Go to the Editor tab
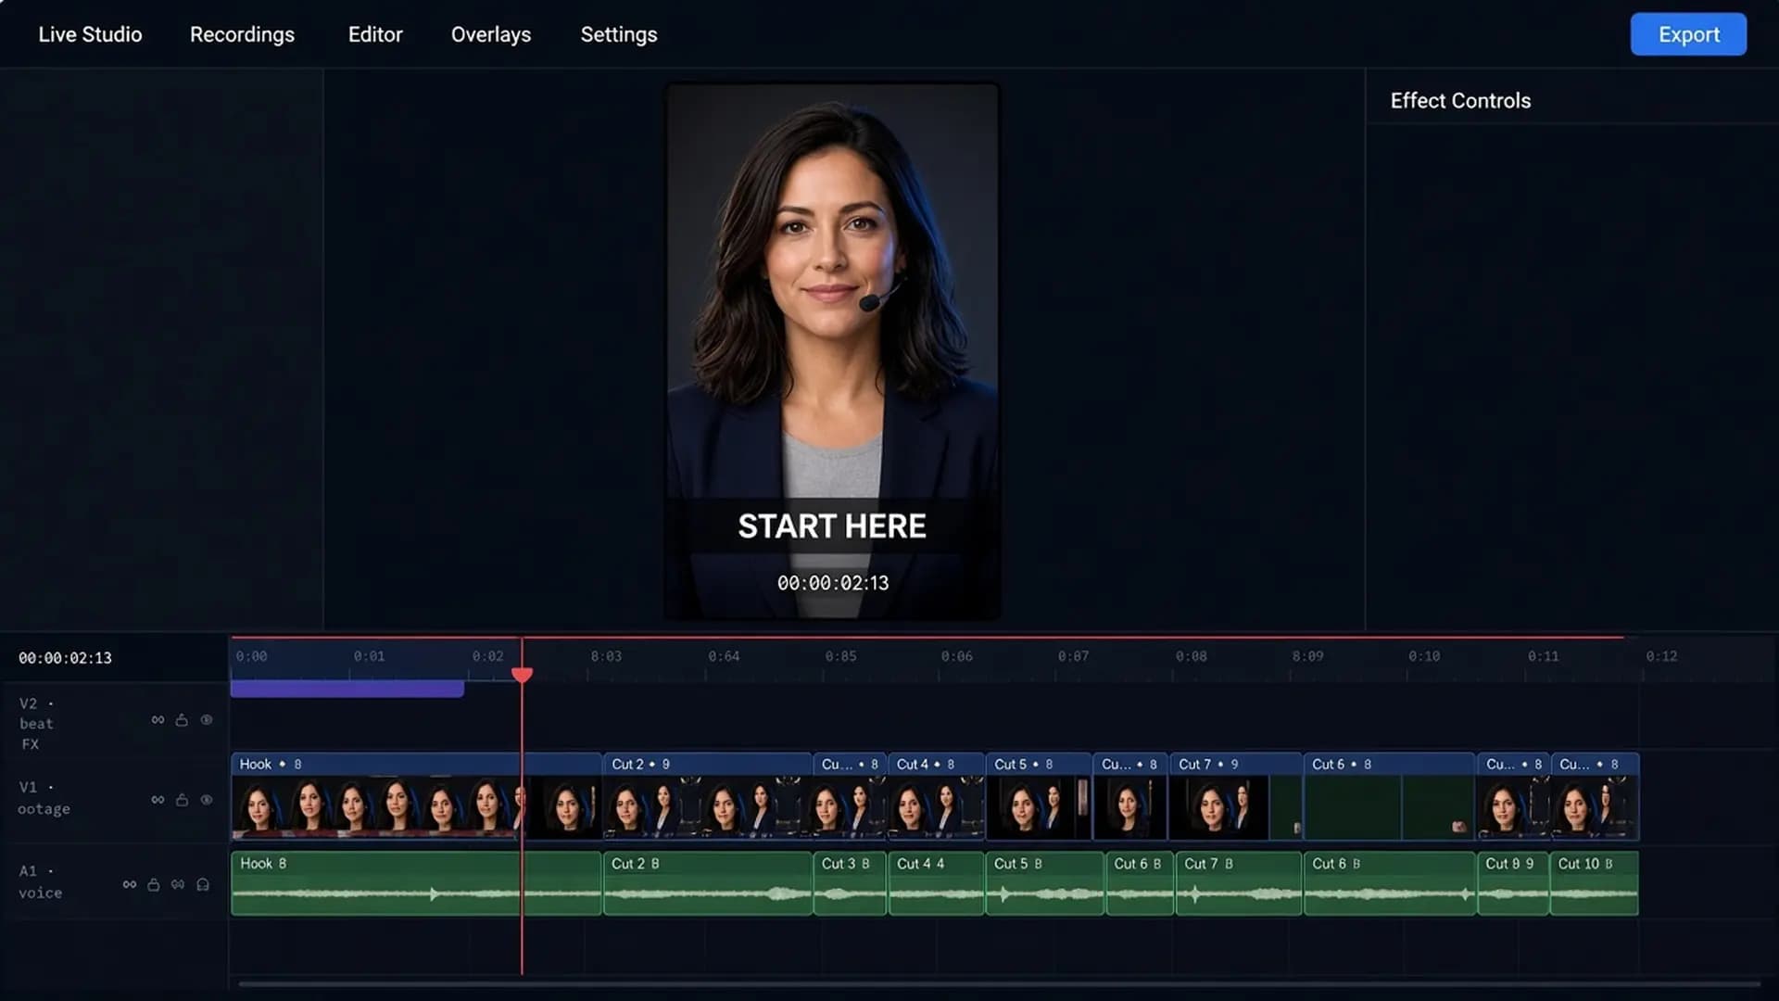1779x1001 pixels. click(x=375, y=34)
